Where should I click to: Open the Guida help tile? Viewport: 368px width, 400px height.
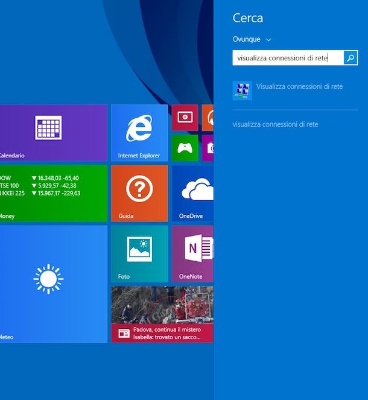(139, 193)
